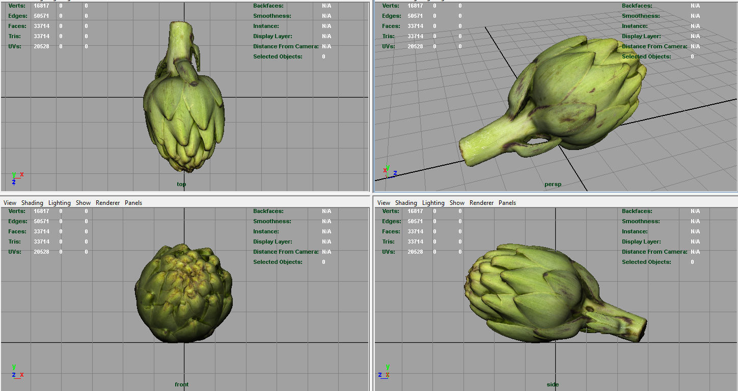Open Shading menu in side viewport
Viewport: 738px width, 391px height.
pyautogui.click(x=406, y=203)
